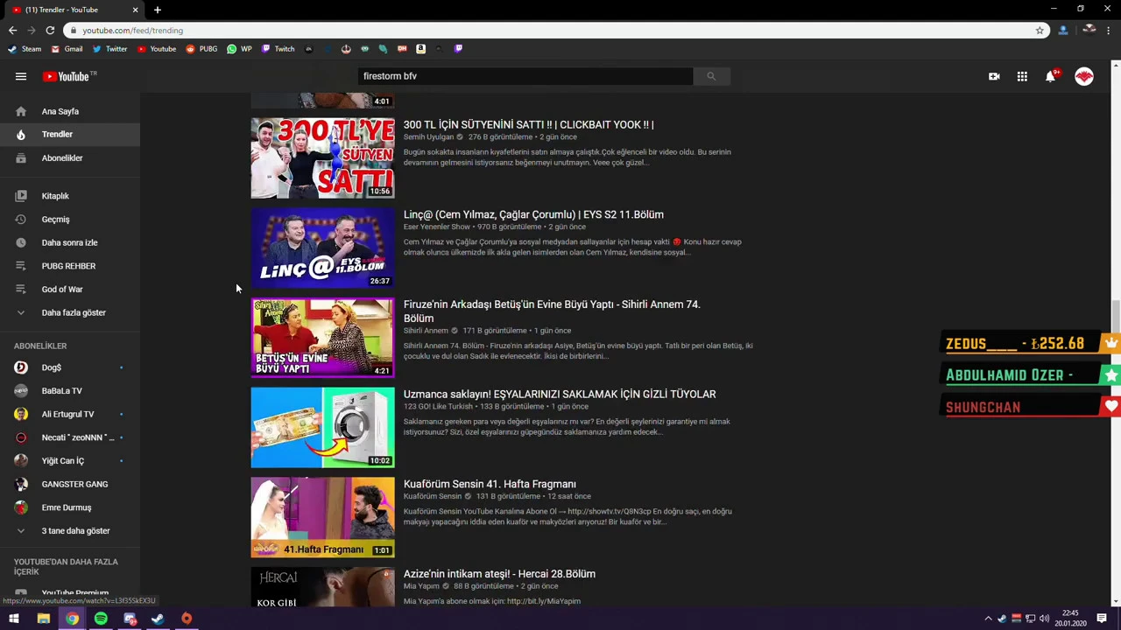Open the Betüş'ün Evine Büyü Yaptı thumbnail

point(322,338)
